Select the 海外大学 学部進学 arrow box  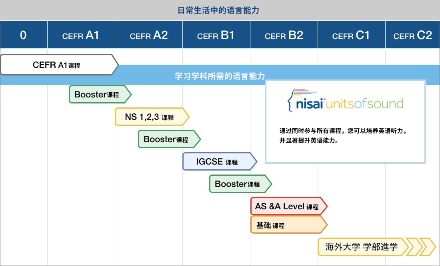(x=361, y=247)
